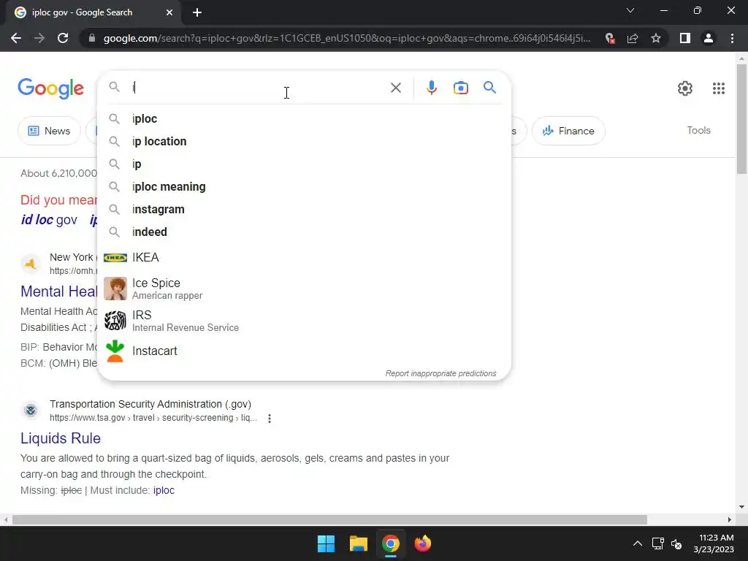748x561 pixels.
Task: Go back to previous page
Action: click(x=16, y=38)
